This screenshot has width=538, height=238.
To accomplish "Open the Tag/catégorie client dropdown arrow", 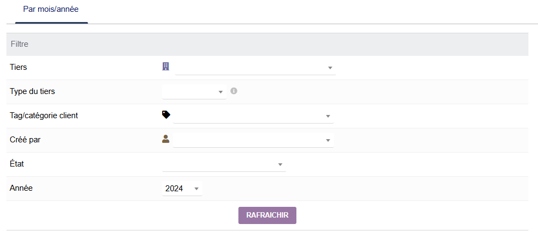I will tap(328, 117).
